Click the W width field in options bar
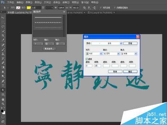Viewport: 167px width, 125px height. [61, 8]
